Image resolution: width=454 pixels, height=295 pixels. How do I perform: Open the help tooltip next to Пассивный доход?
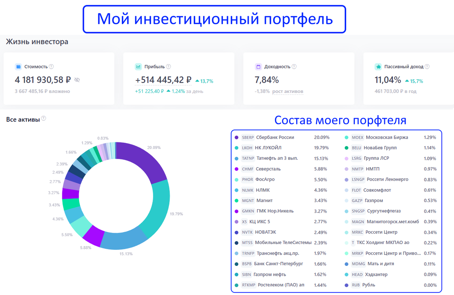[427, 66]
